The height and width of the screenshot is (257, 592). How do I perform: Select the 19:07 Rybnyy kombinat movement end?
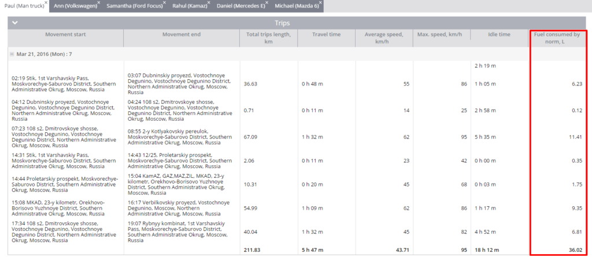tap(177, 232)
